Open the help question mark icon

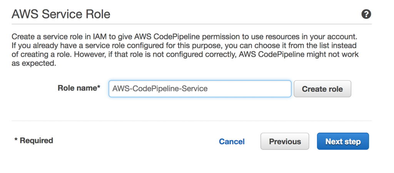pyautogui.click(x=366, y=15)
